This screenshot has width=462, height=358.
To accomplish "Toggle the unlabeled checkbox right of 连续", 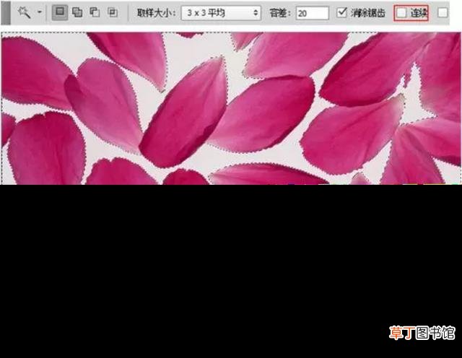I will click(x=443, y=13).
